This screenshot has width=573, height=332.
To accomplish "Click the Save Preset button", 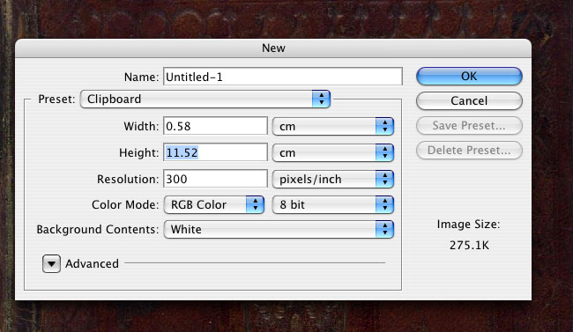I will click(x=469, y=125).
